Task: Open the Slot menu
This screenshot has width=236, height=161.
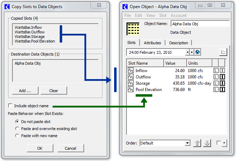Action: click(x=163, y=15)
